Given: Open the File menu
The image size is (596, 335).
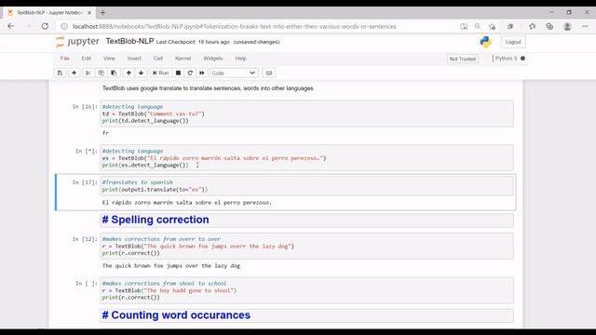Looking at the screenshot, I should click(x=64, y=58).
